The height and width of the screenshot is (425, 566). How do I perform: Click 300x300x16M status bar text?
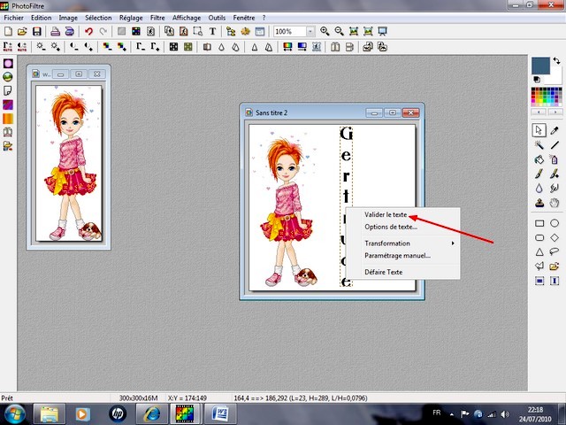(x=138, y=398)
